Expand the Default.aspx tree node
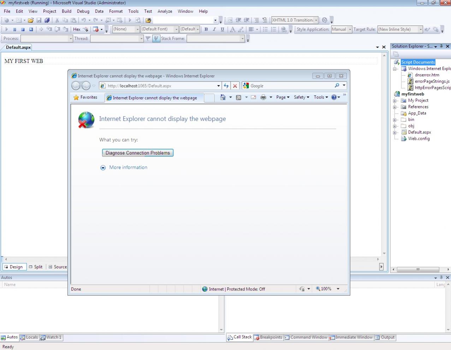This screenshot has height=350, width=451. point(394,132)
